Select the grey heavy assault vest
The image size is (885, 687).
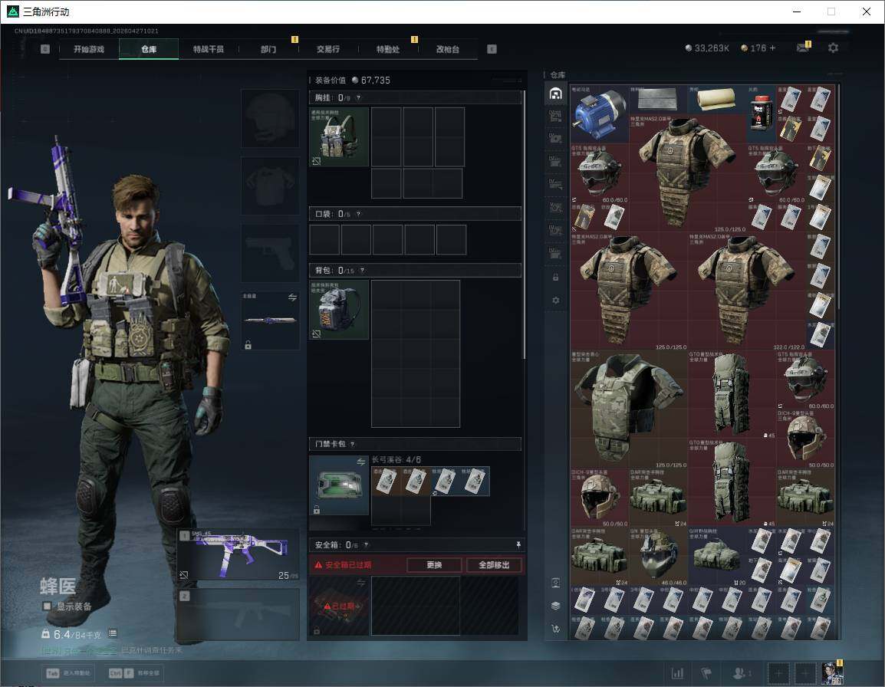pos(629,409)
